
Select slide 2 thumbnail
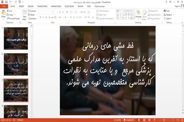tap(16, 64)
